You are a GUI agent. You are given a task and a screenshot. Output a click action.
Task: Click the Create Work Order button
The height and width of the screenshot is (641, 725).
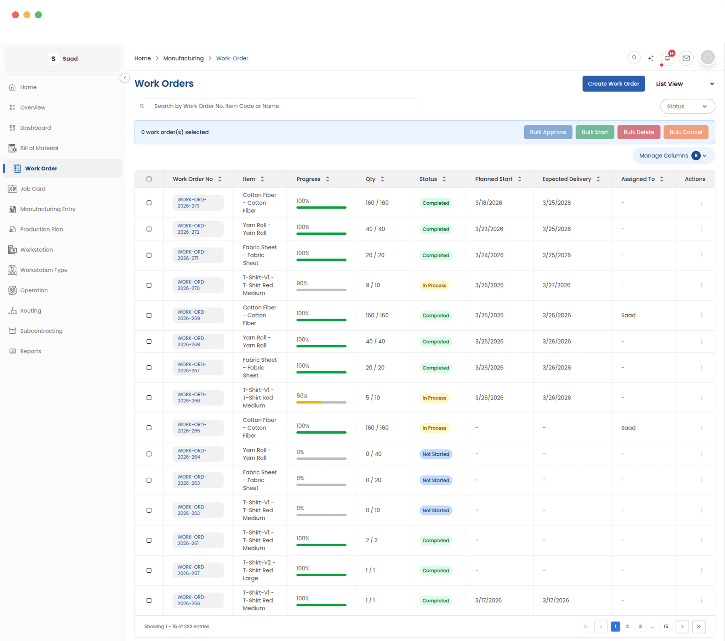[613, 84]
